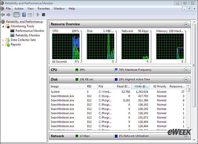Screen dimensions: 198x144
Task: Expand the Data Collector Sets node
Action: click(x=3, y=40)
